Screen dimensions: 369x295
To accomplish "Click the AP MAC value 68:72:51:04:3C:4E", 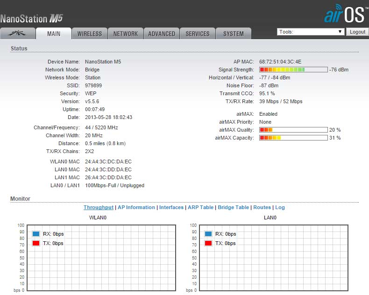I will pos(280,62).
